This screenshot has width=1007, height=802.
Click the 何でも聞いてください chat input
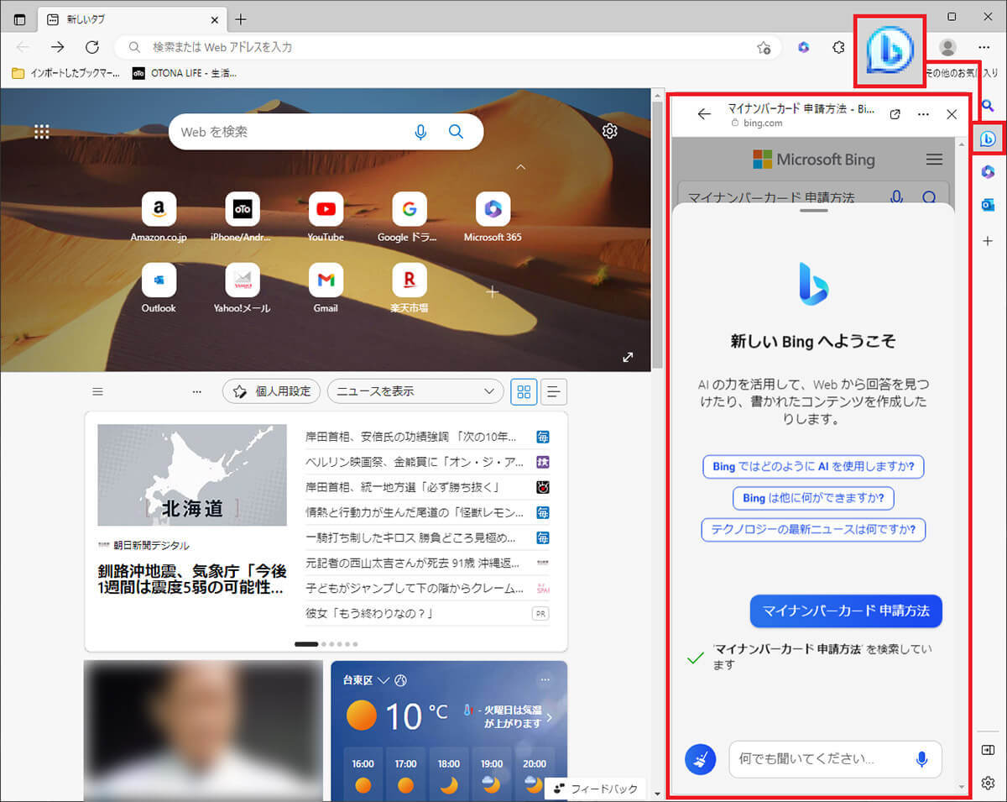click(x=835, y=759)
